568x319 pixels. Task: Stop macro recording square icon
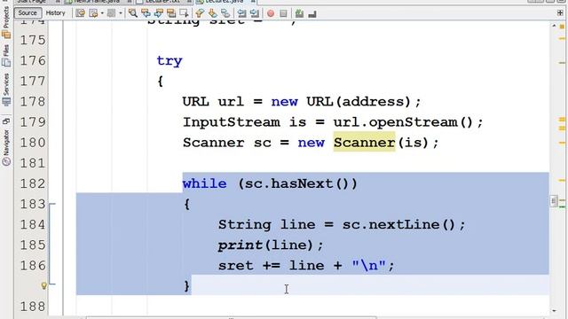pyautogui.click(x=284, y=14)
